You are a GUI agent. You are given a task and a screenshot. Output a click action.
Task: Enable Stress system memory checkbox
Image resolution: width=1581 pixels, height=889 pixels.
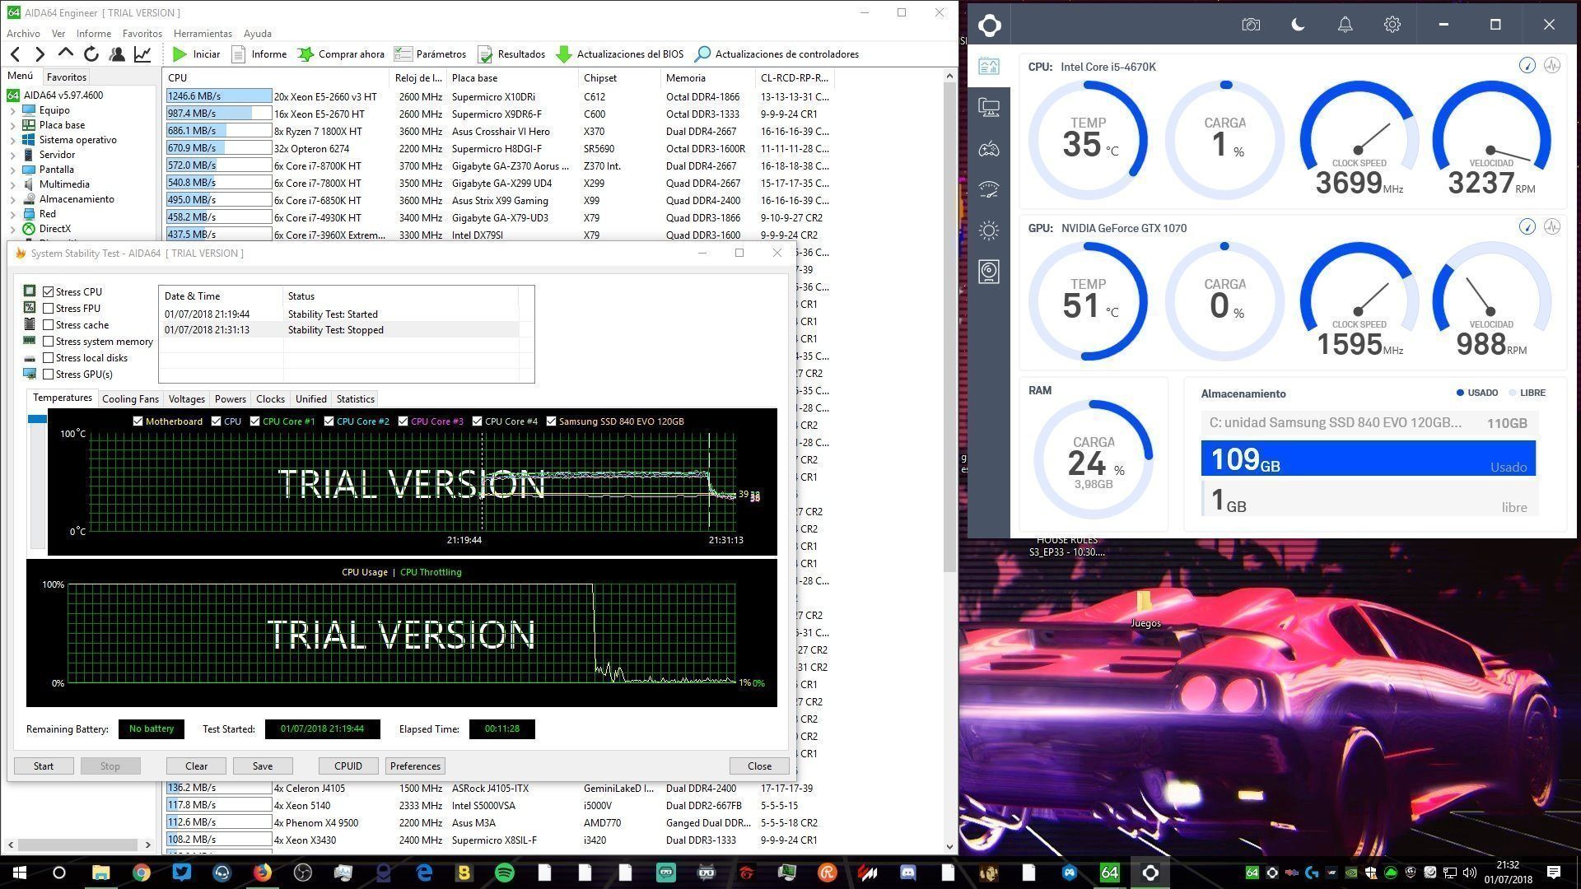(x=49, y=342)
